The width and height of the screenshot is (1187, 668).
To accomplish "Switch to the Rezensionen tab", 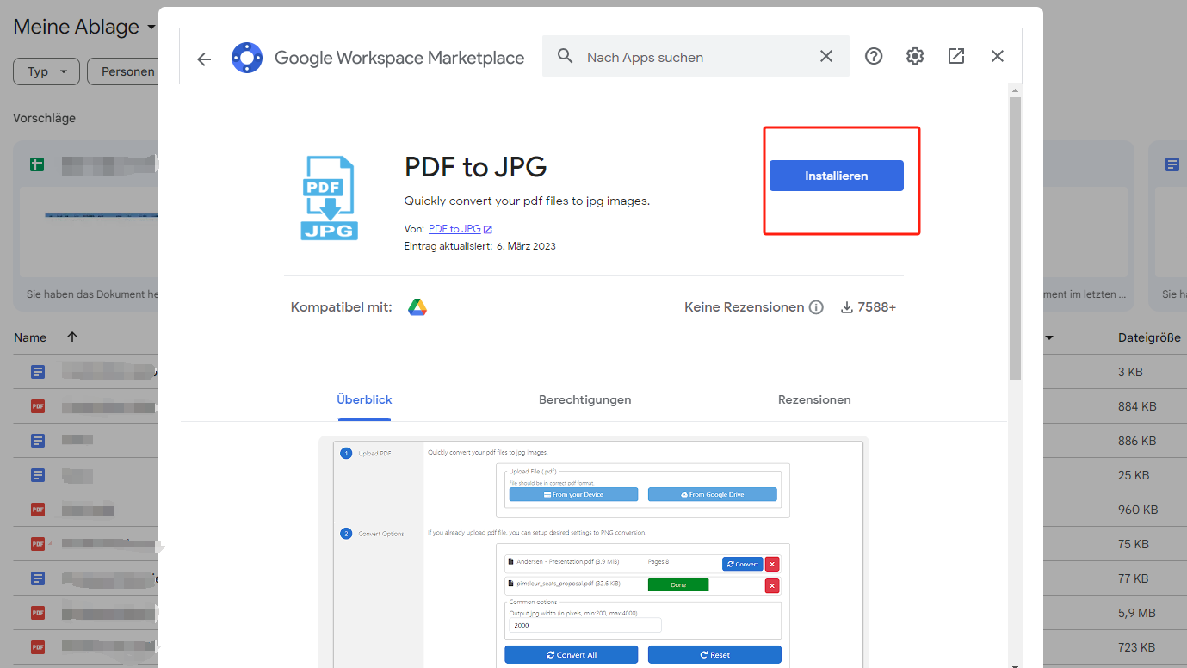I will tap(814, 399).
